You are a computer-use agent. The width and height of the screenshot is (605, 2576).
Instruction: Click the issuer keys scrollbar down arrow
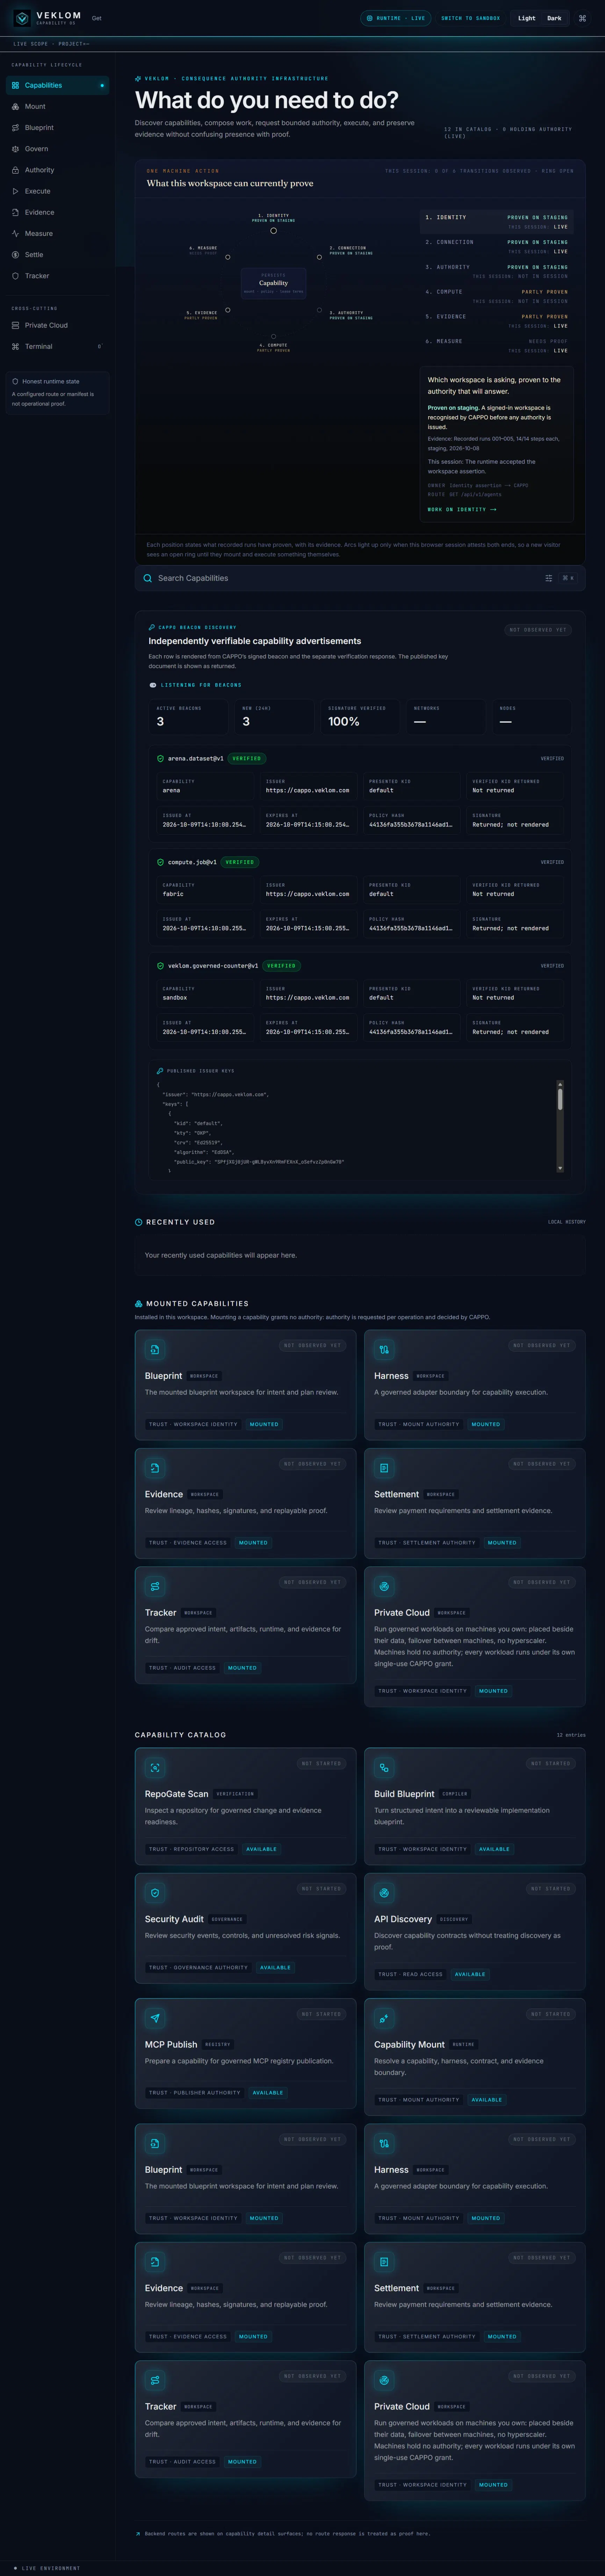pyautogui.click(x=560, y=1168)
